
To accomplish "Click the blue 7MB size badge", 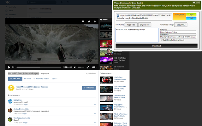I will point(191,18).
